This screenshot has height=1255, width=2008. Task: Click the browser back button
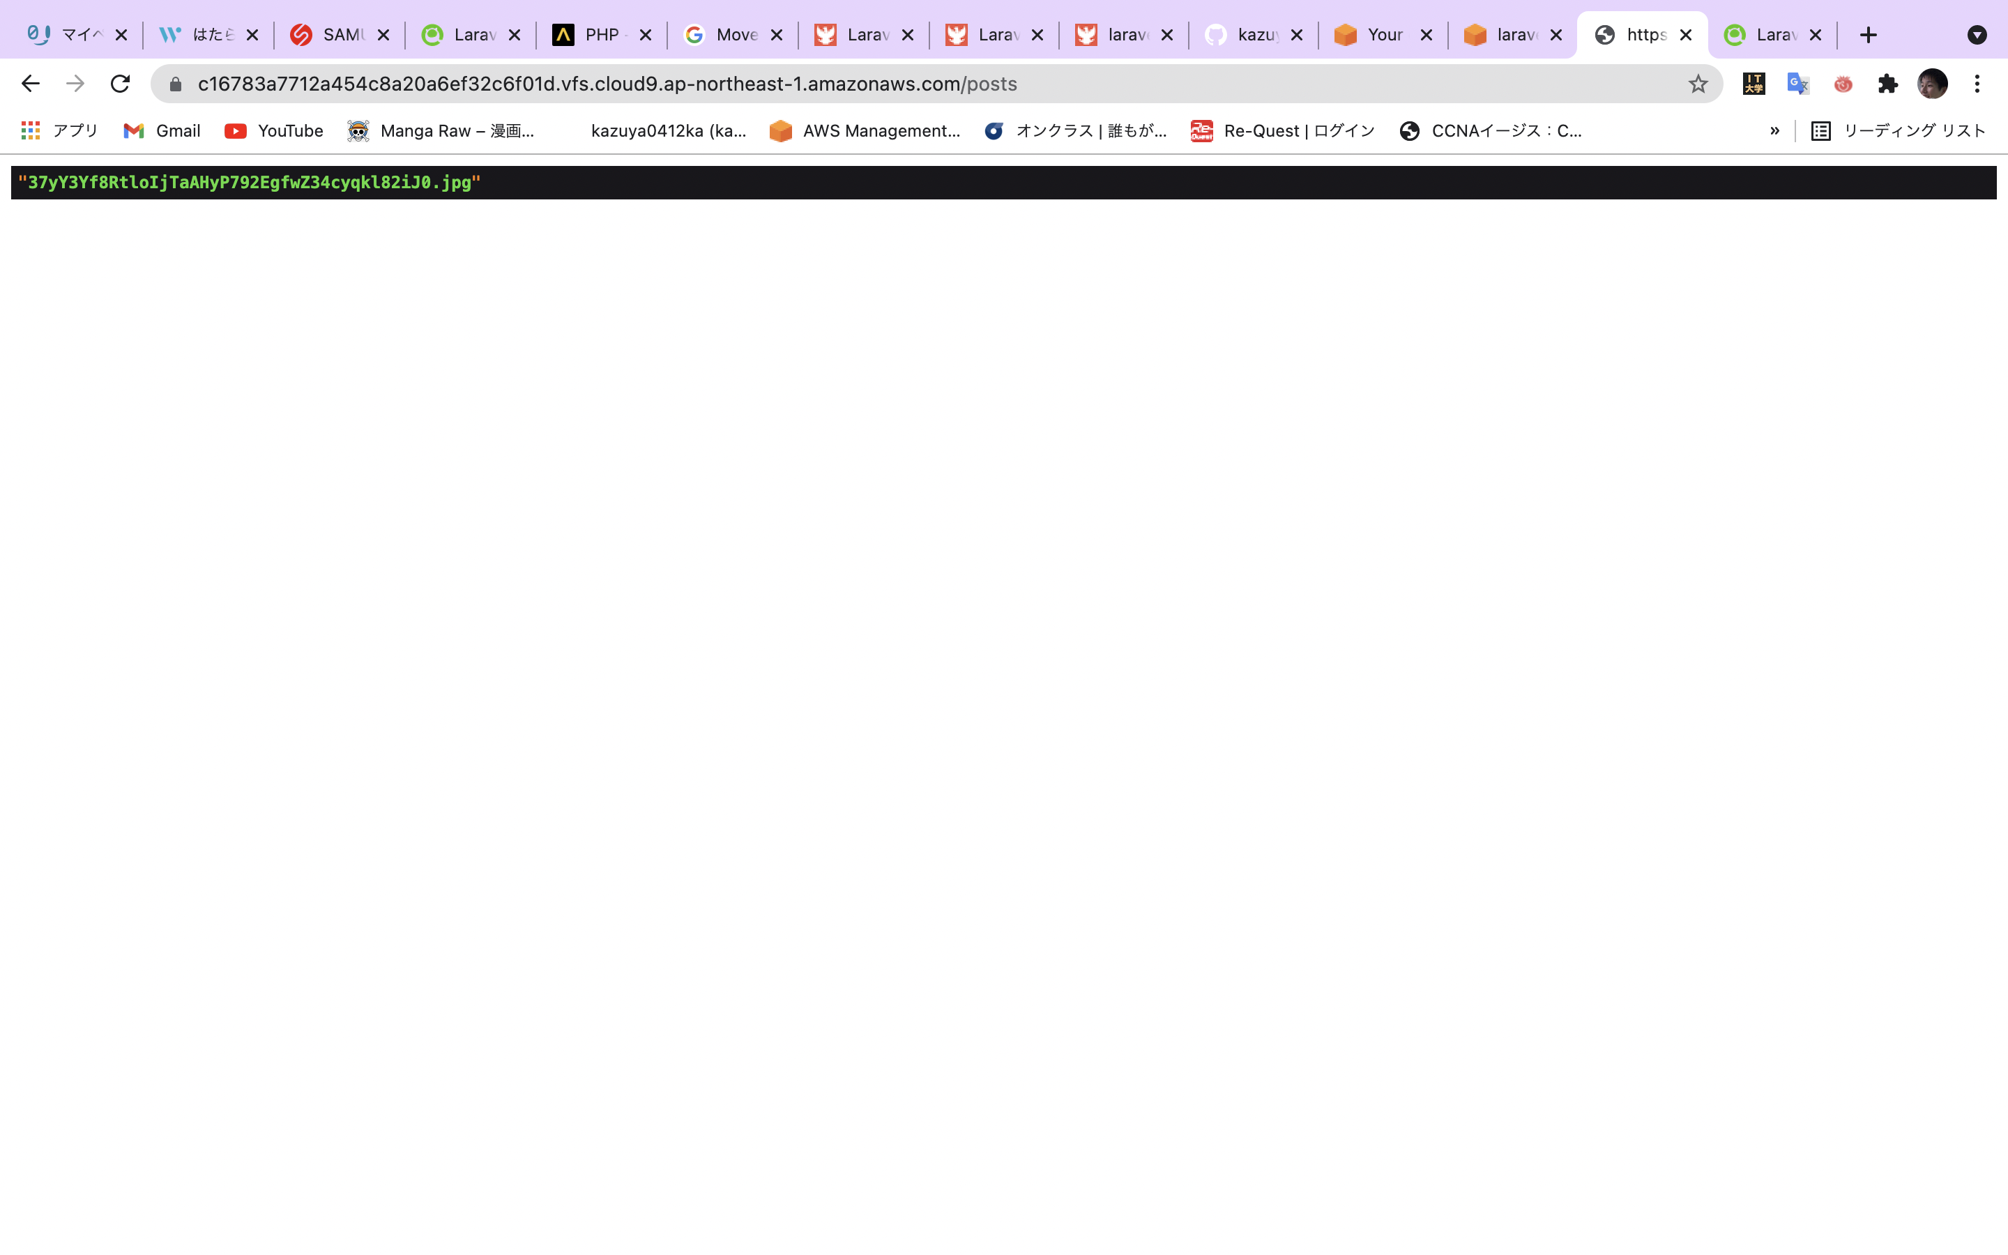tap(31, 83)
